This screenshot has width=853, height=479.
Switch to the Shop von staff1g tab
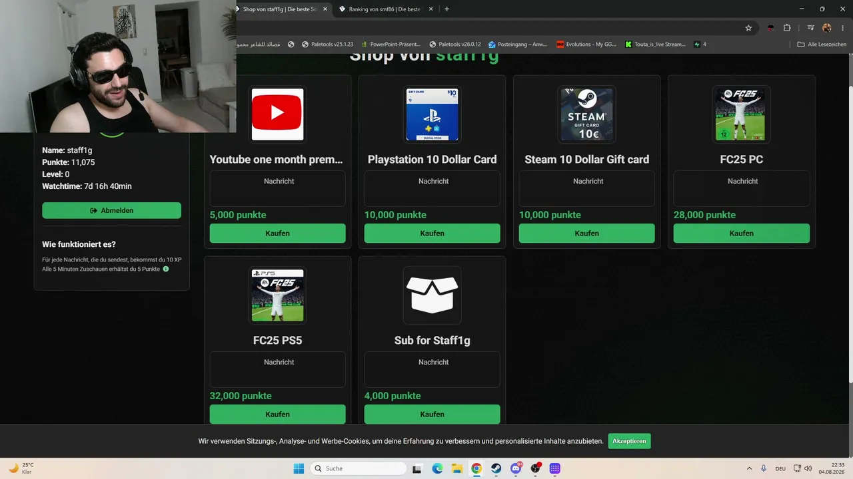(281, 9)
